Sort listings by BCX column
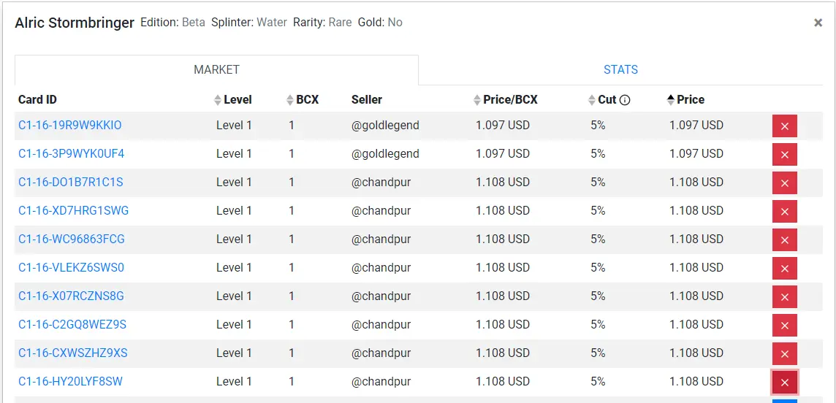836x403 pixels. coord(303,99)
